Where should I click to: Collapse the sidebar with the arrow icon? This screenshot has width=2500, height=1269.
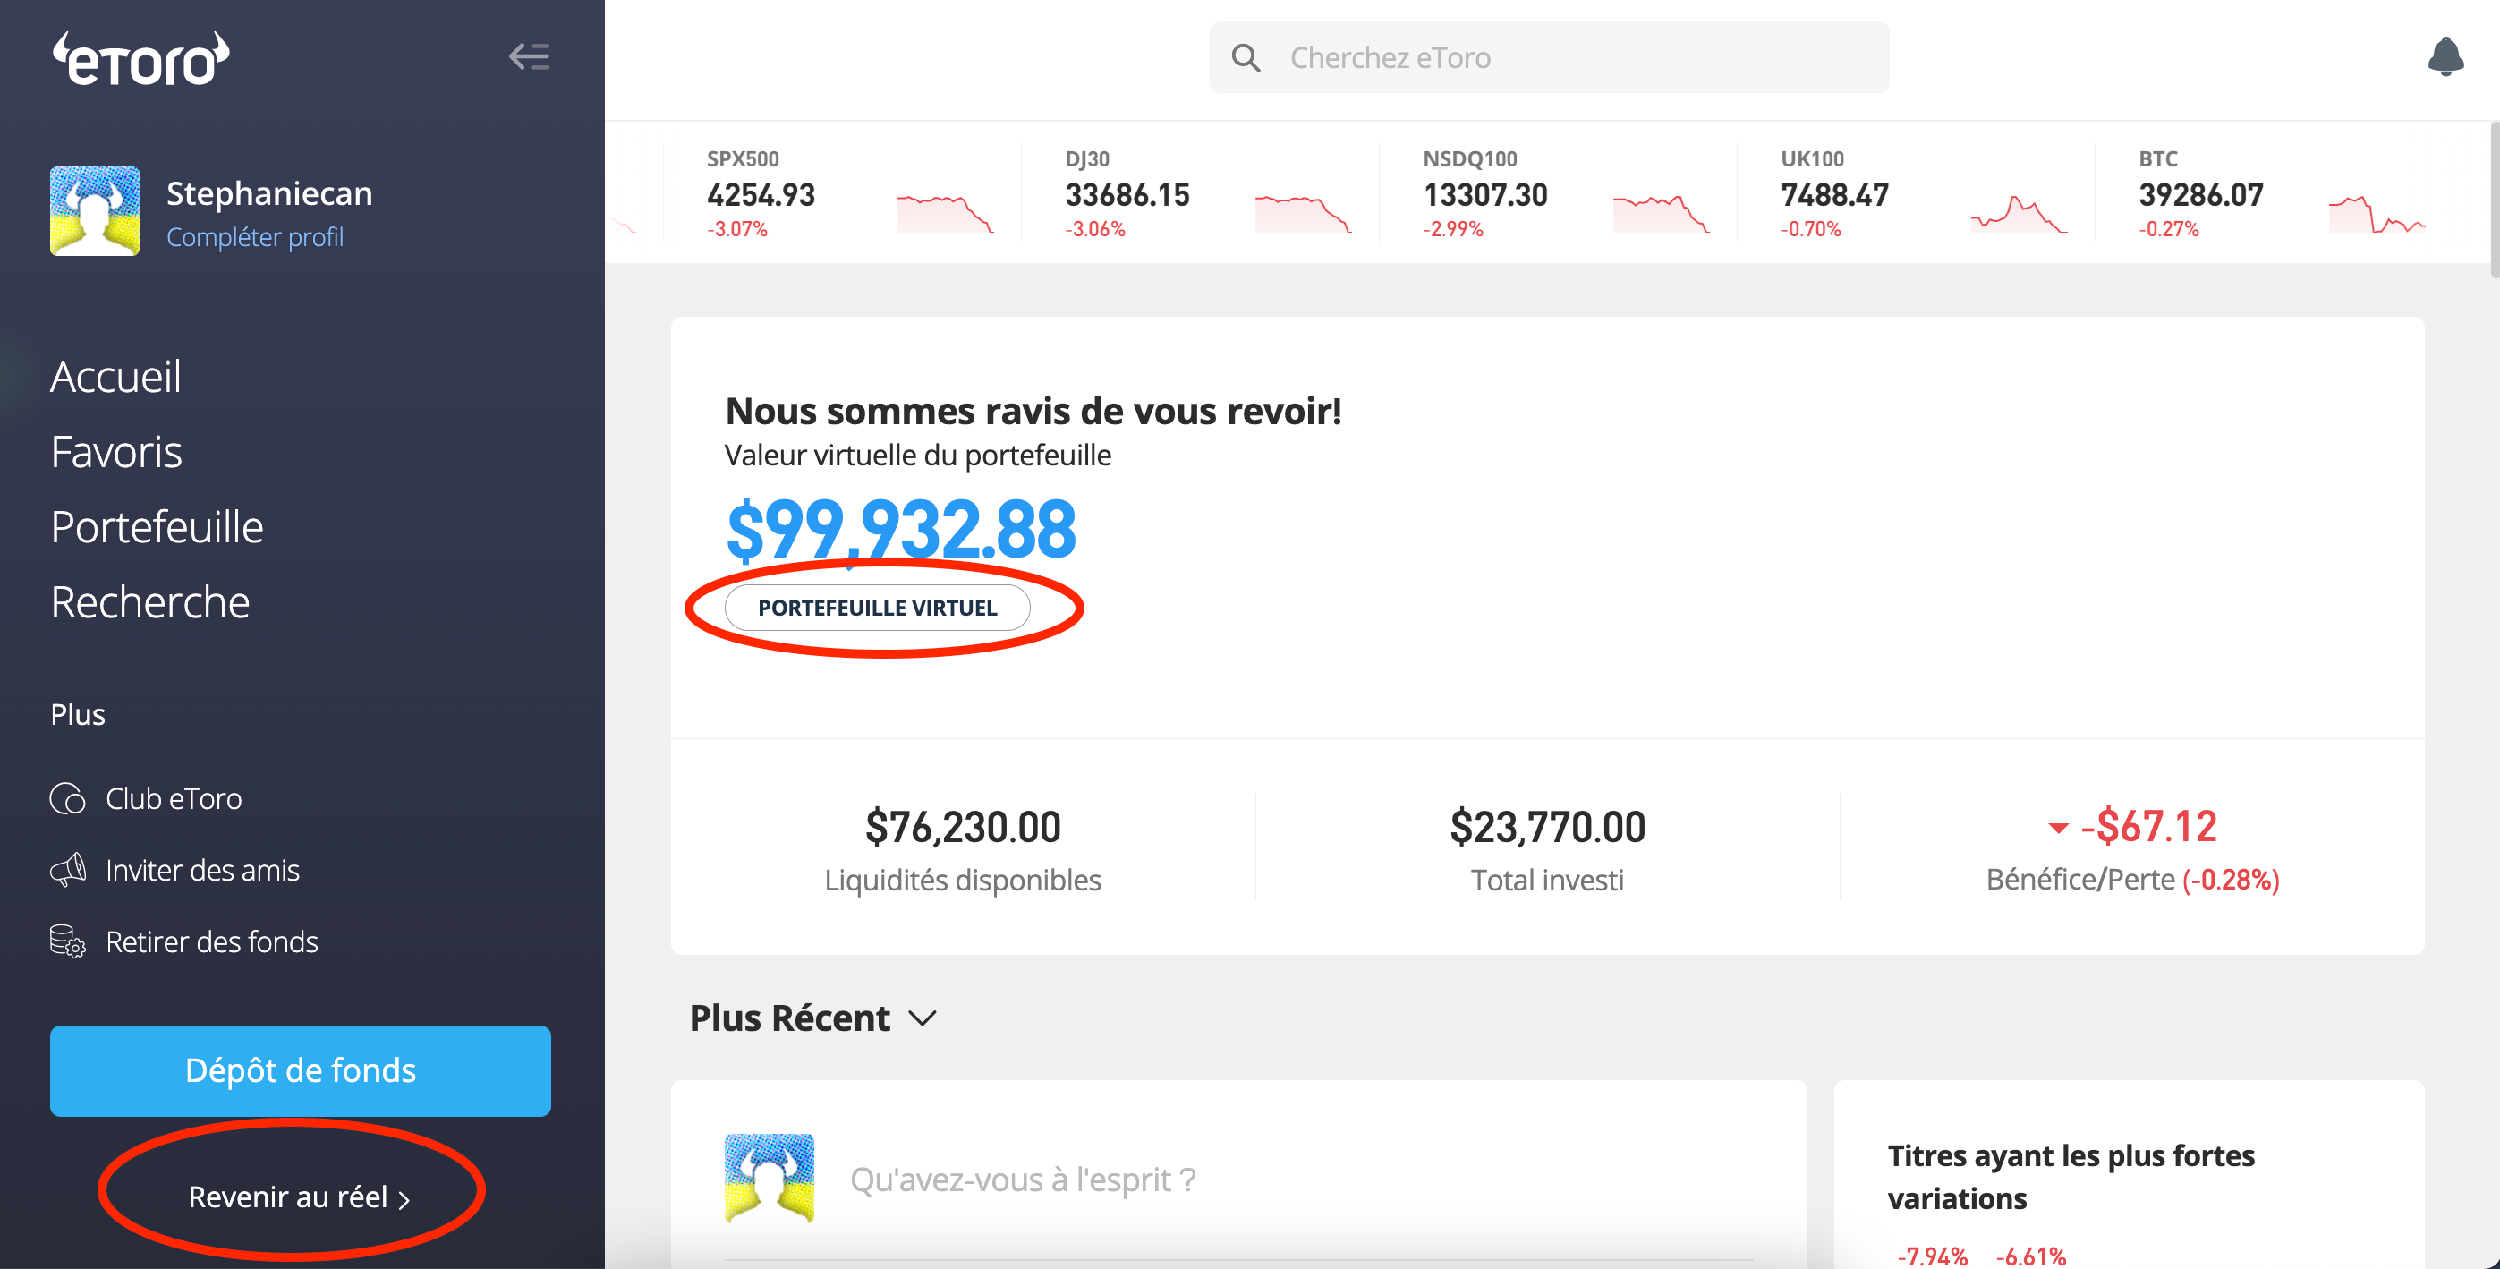(x=530, y=57)
